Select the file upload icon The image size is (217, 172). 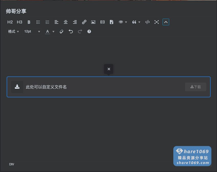(111, 22)
